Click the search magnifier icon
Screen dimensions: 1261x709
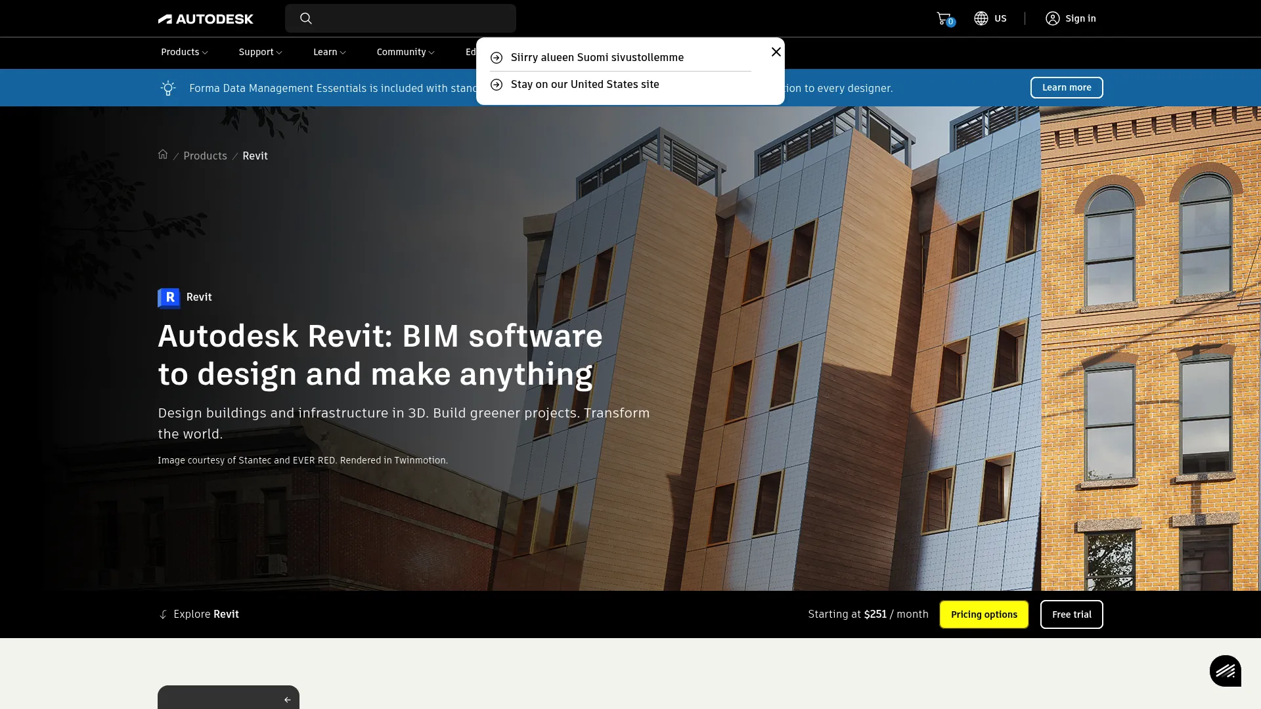click(x=306, y=18)
